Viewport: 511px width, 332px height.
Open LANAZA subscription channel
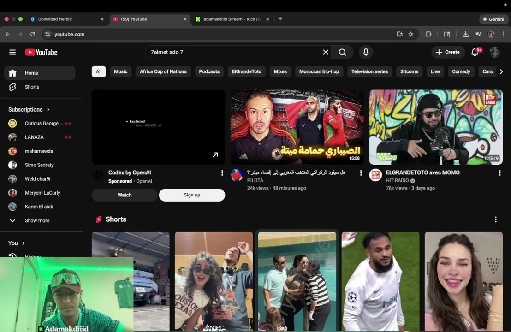40,137
